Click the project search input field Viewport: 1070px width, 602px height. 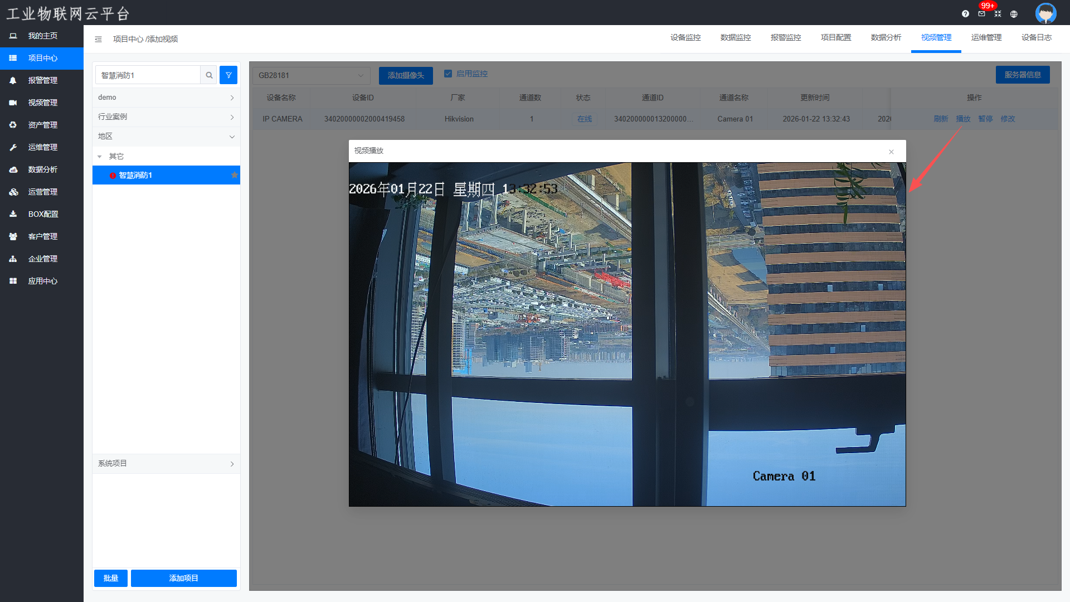148,75
